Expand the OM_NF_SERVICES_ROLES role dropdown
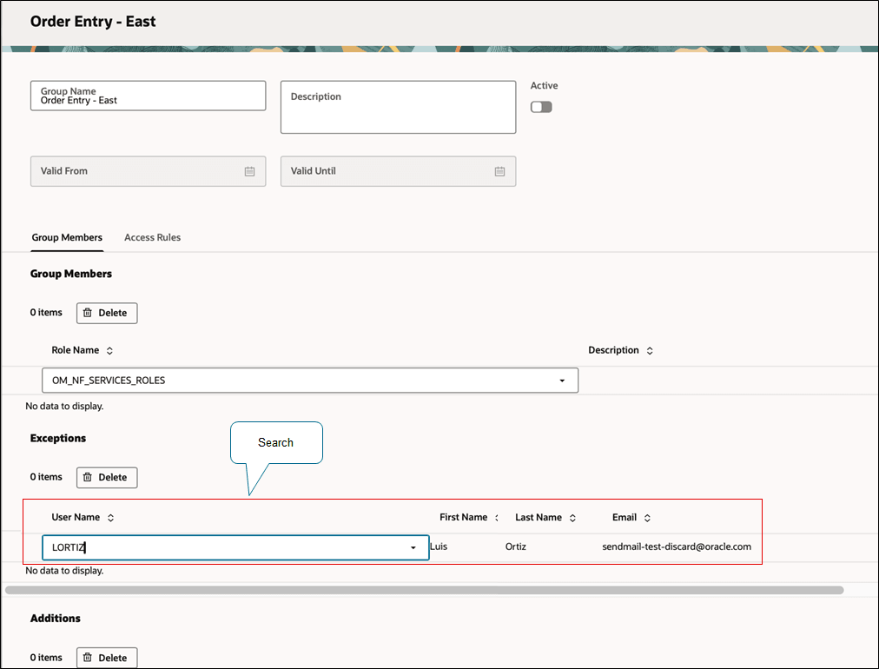Image resolution: width=879 pixels, height=669 pixels. pos(562,381)
